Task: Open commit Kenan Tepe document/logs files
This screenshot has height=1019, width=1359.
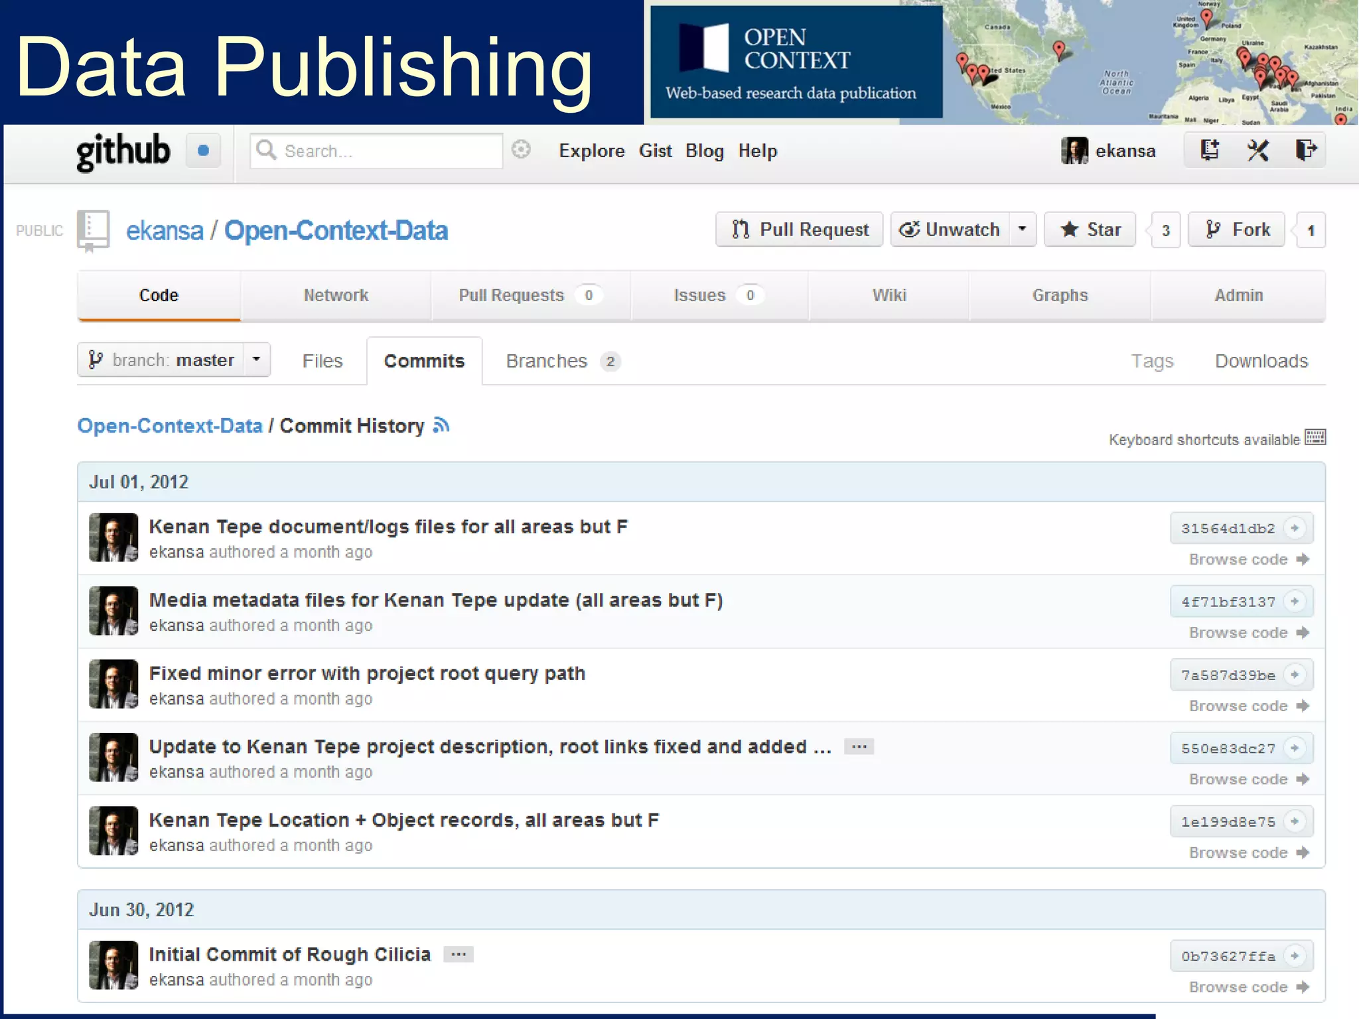Action: coord(388,527)
